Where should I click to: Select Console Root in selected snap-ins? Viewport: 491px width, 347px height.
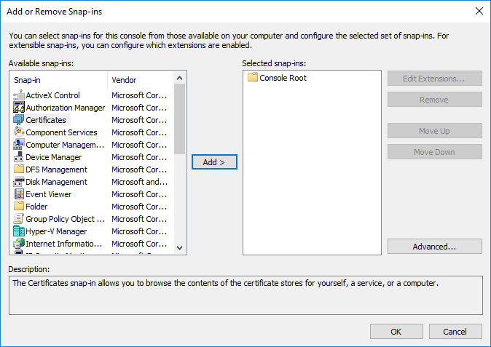pyautogui.click(x=277, y=78)
